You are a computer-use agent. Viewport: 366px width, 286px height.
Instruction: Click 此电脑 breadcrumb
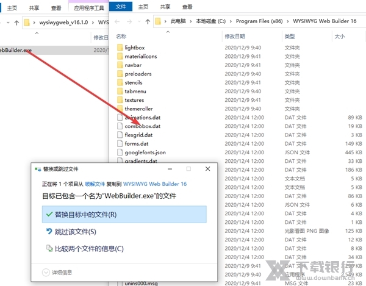point(178,21)
